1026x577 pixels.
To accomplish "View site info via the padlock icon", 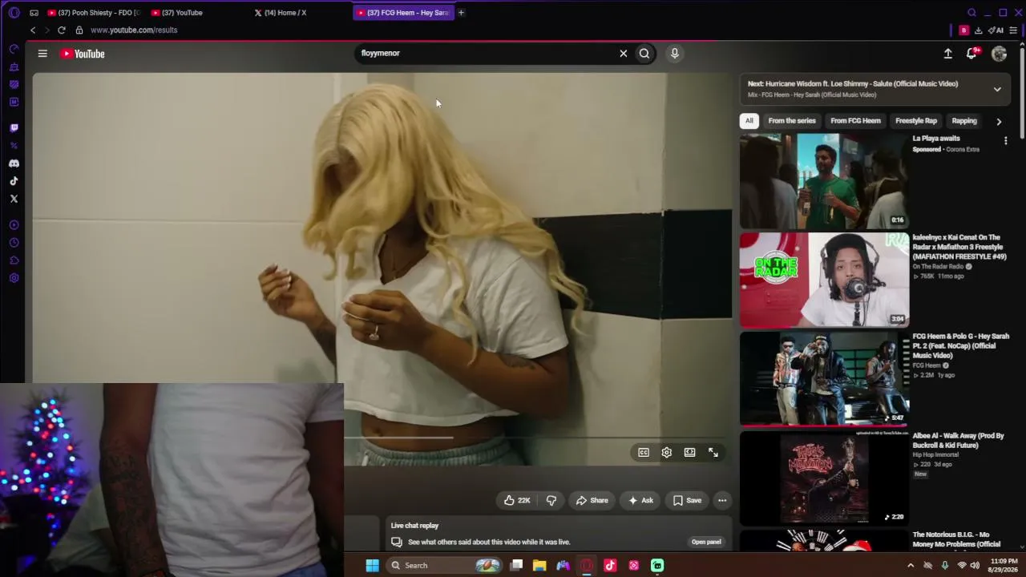I will (79, 30).
